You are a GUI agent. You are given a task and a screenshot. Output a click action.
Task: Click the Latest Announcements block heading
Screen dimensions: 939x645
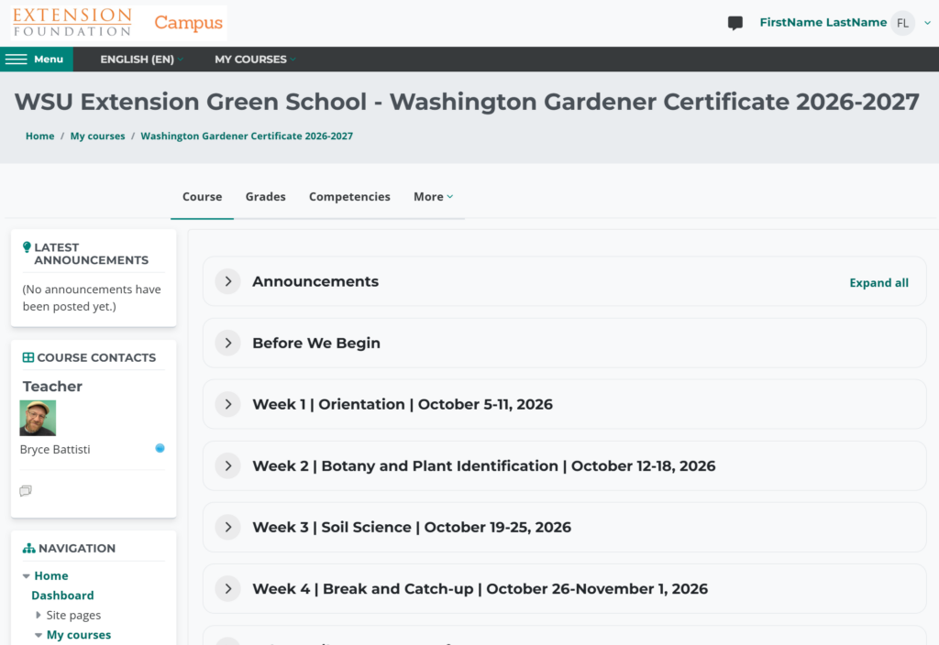[91, 254]
